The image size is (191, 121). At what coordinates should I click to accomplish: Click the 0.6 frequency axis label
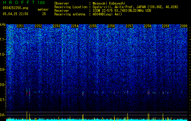(x=3, y=115)
